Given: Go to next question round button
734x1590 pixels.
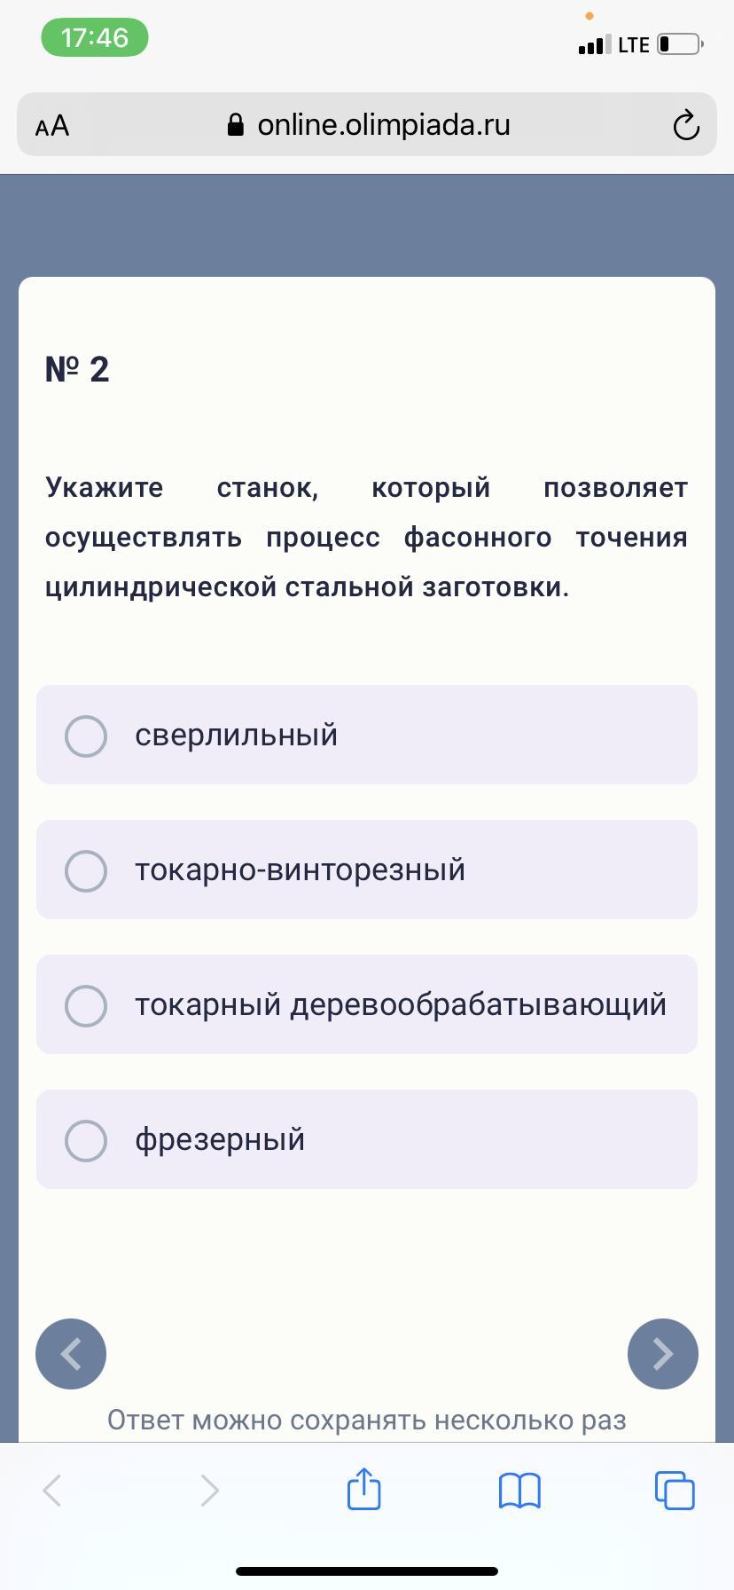Looking at the screenshot, I should coord(662,1353).
